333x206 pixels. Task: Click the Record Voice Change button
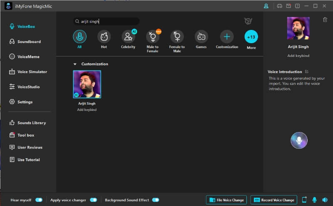tap(274, 200)
